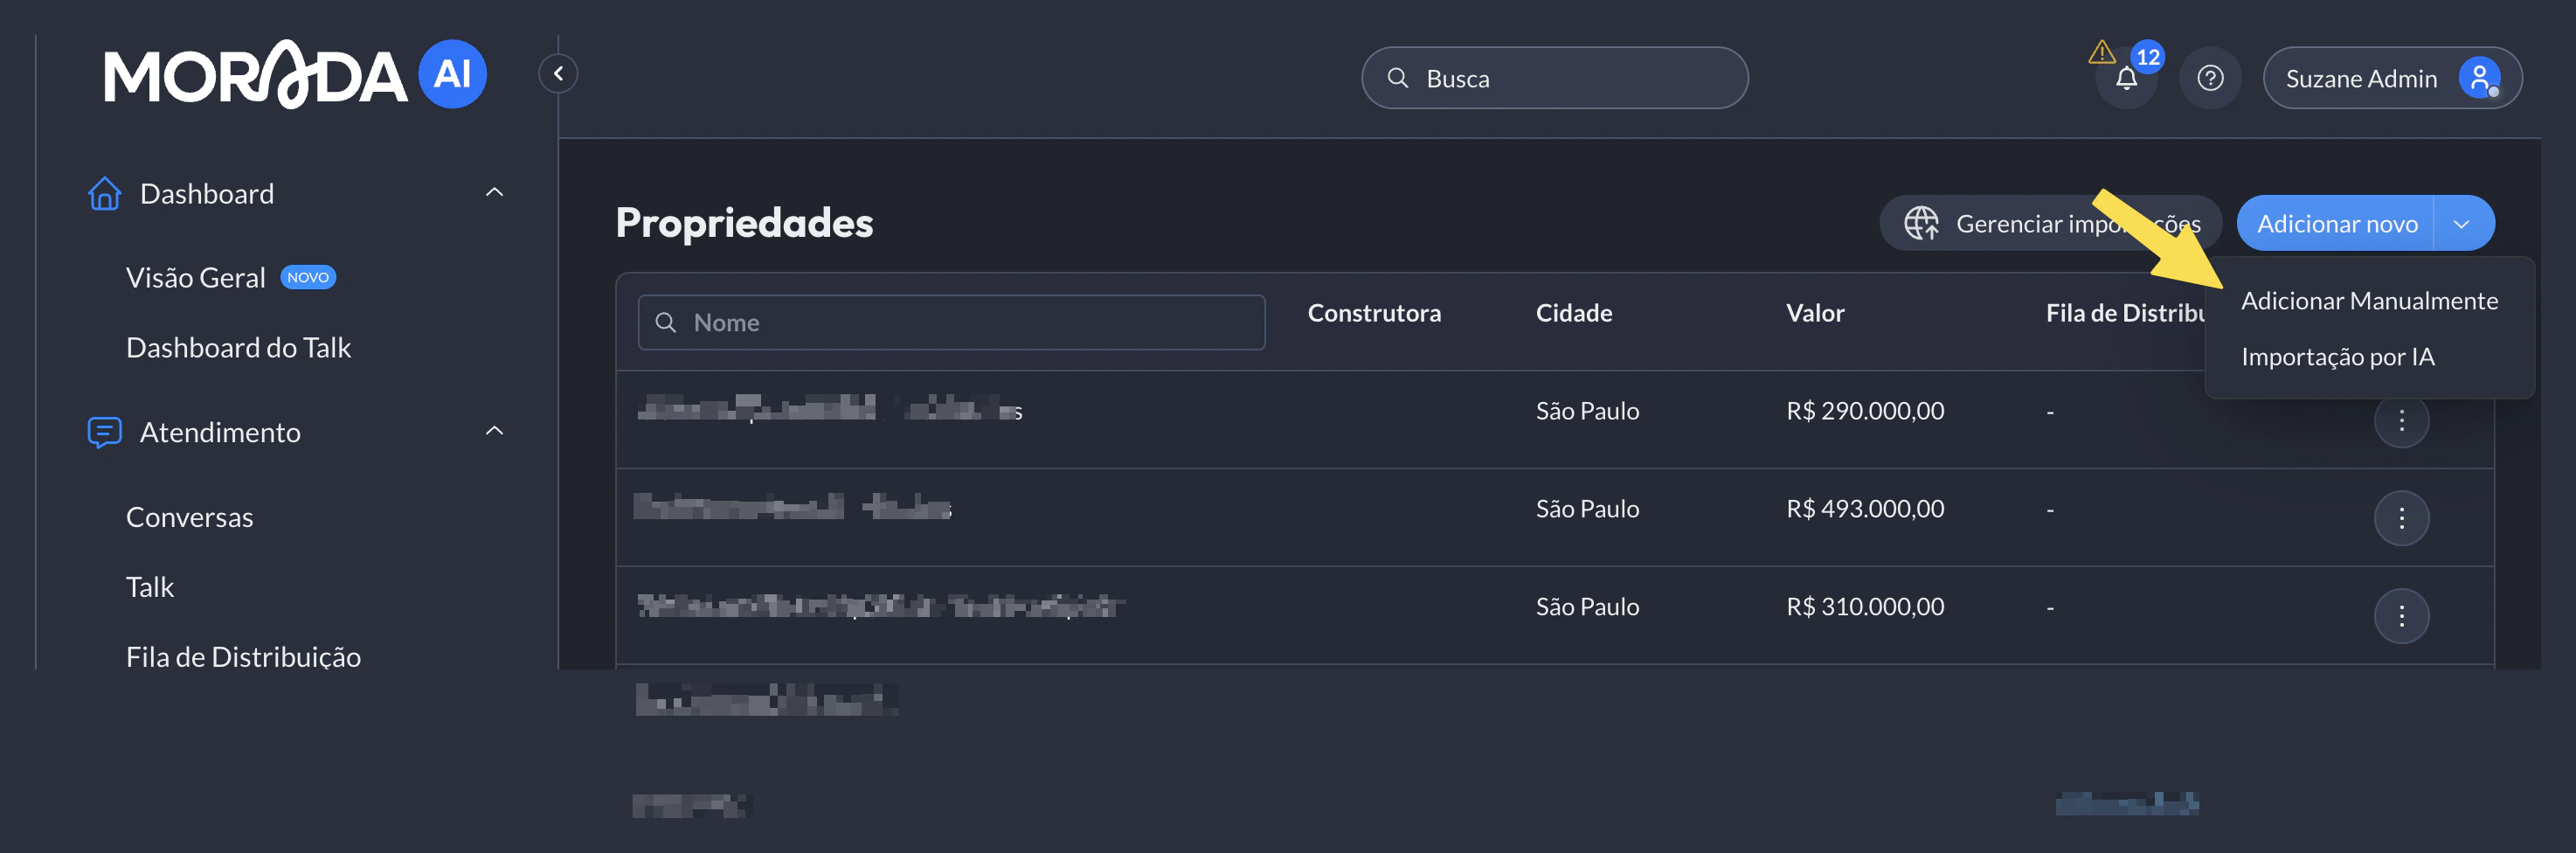Collapse the Dashboard section chevron
Image resolution: width=2576 pixels, height=853 pixels.
coord(494,192)
